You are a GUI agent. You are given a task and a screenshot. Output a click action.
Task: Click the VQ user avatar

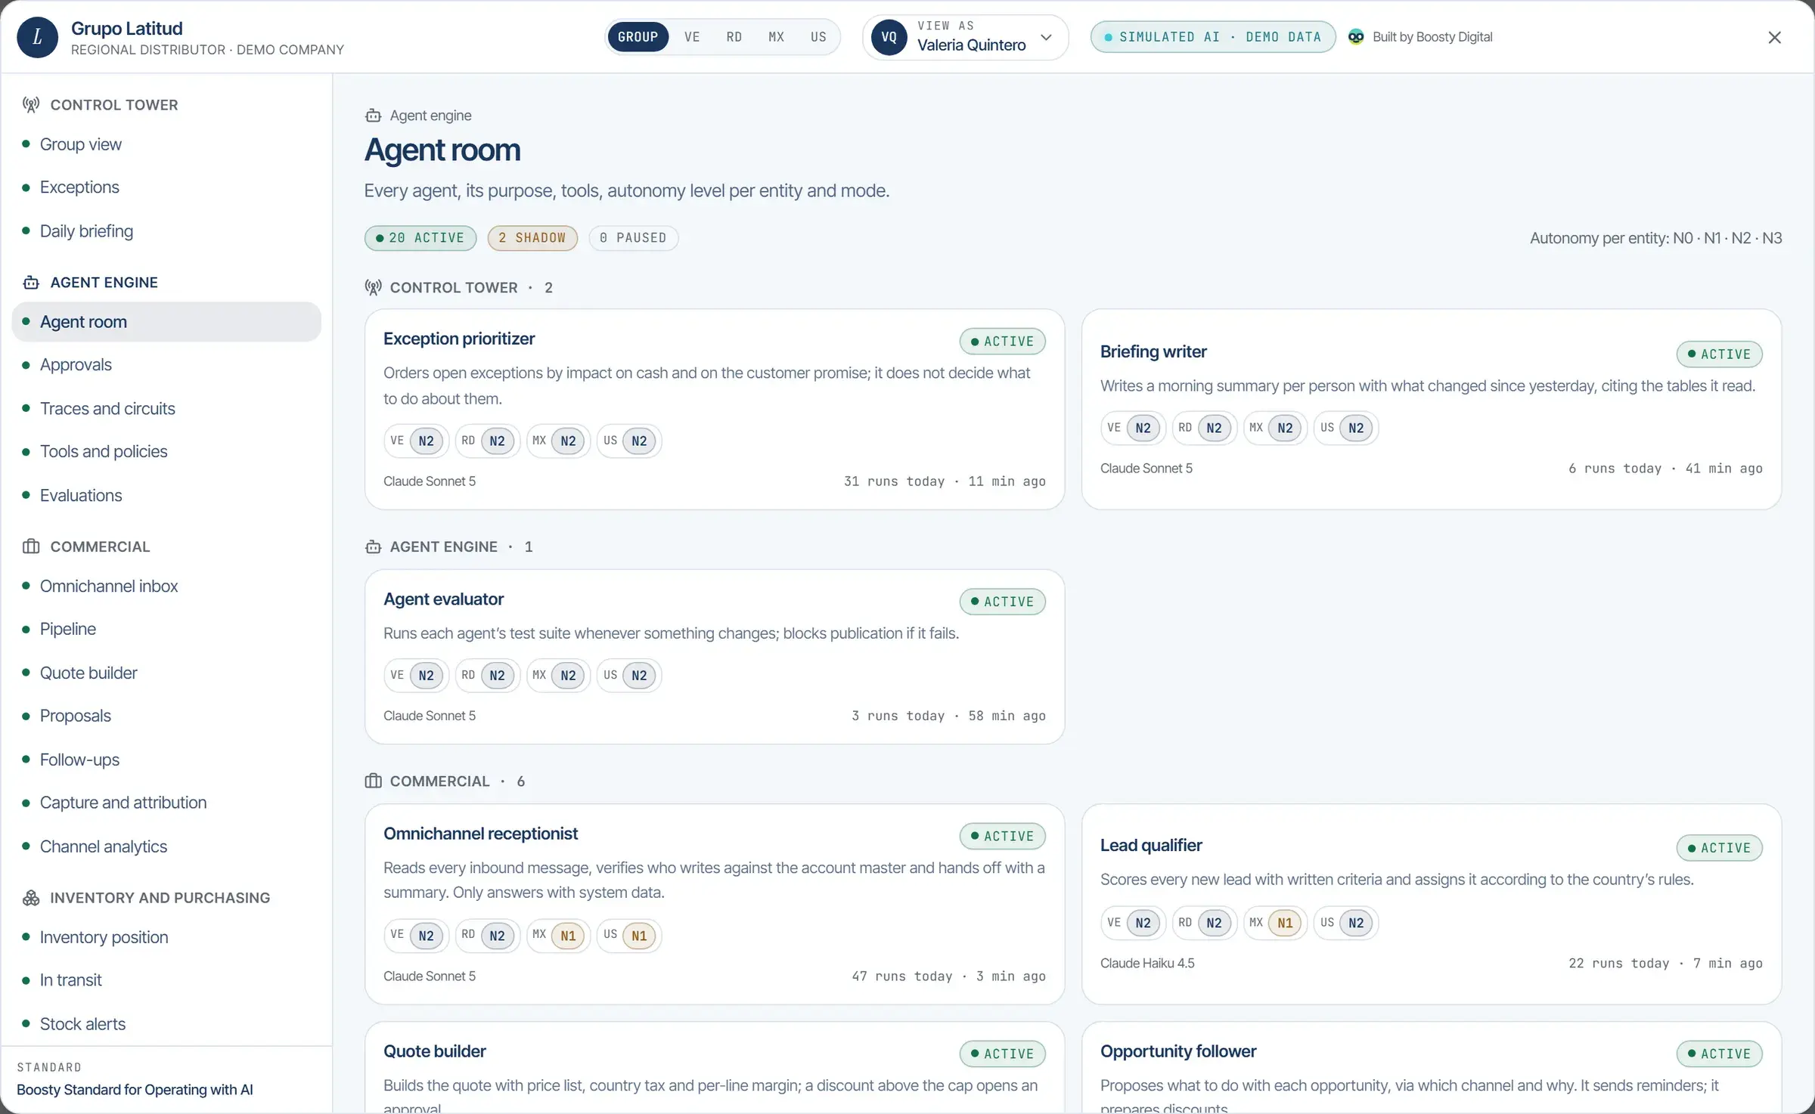click(x=889, y=37)
